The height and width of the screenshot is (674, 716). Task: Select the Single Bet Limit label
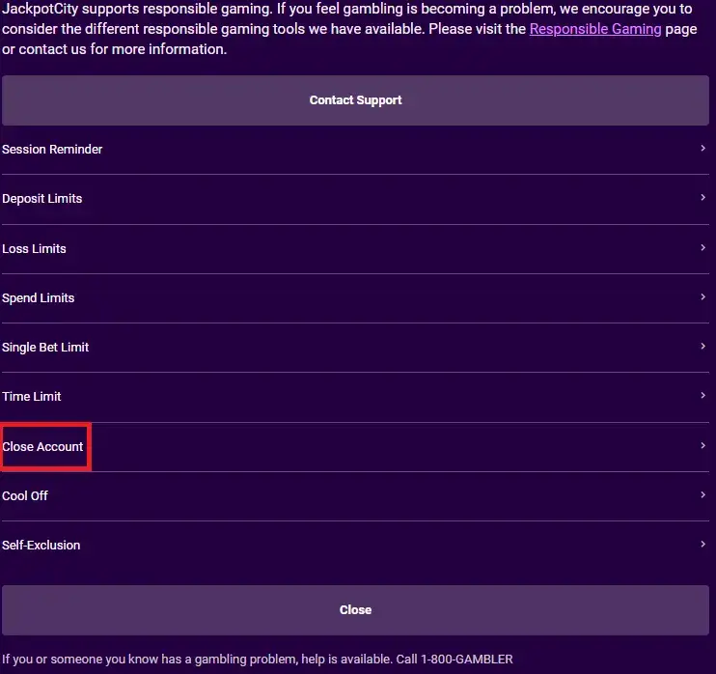pos(45,348)
